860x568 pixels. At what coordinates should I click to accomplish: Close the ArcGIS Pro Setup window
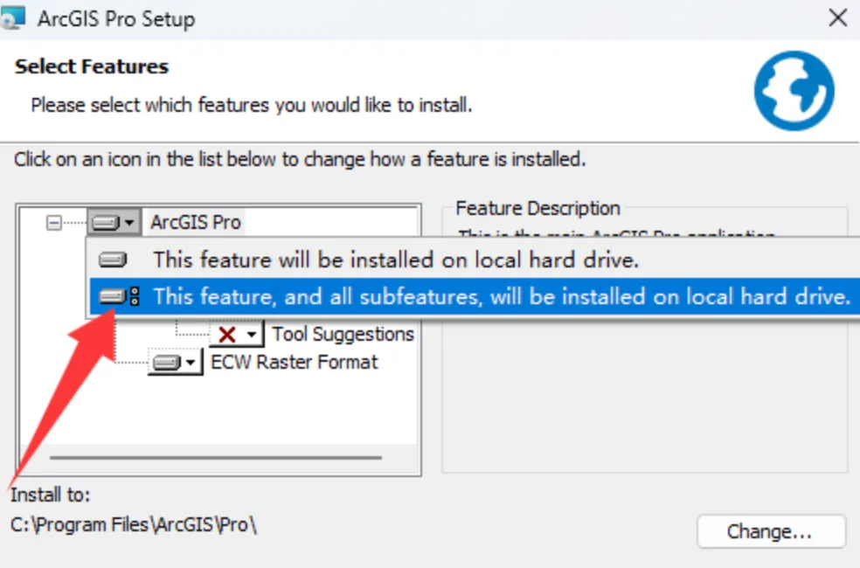[x=837, y=18]
